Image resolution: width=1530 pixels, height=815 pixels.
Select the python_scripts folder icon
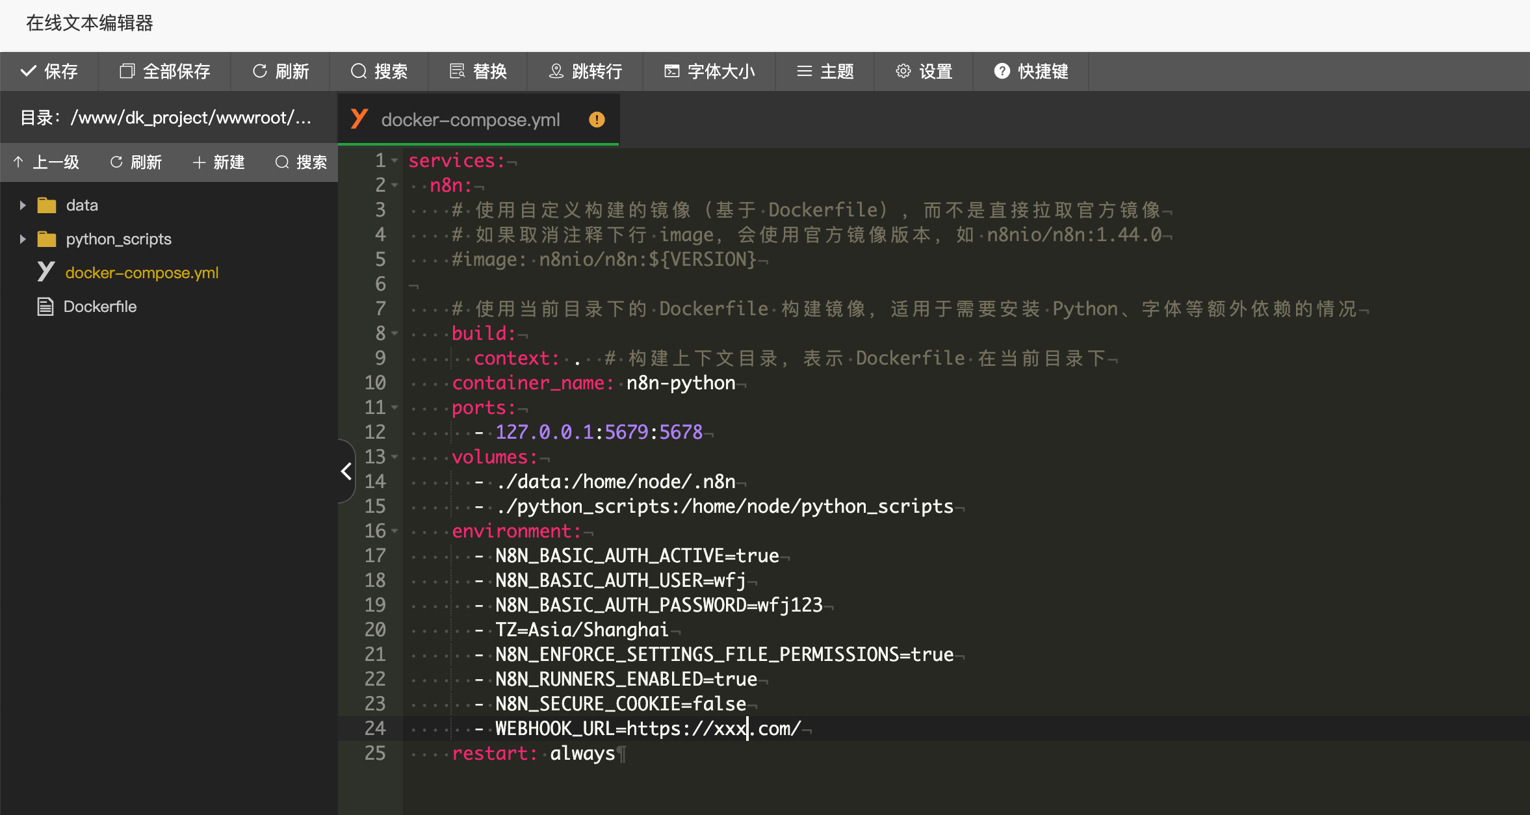(x=47, y=239)
